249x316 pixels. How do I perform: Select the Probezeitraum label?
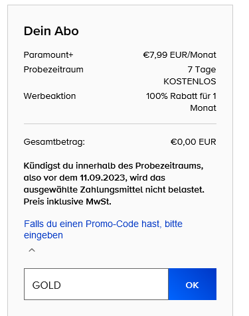tap(54, 70)
